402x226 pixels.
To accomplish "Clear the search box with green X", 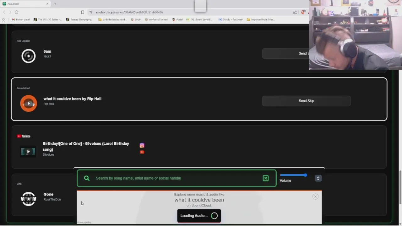I will click(266, 178).
